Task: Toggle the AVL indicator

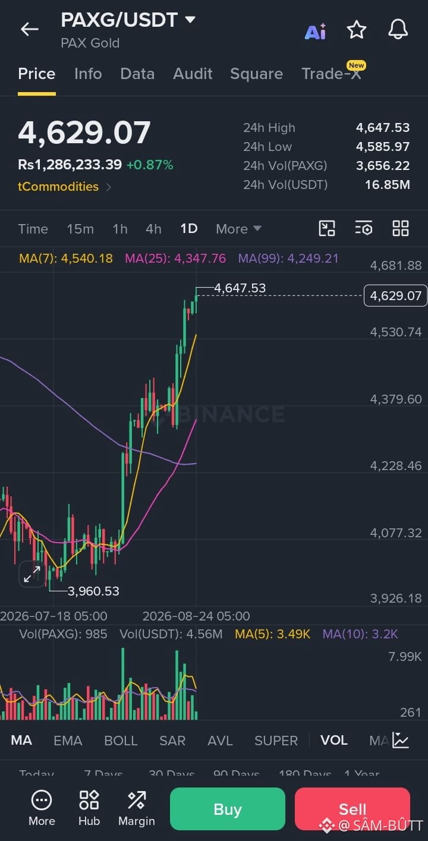Action: point(220,741)
